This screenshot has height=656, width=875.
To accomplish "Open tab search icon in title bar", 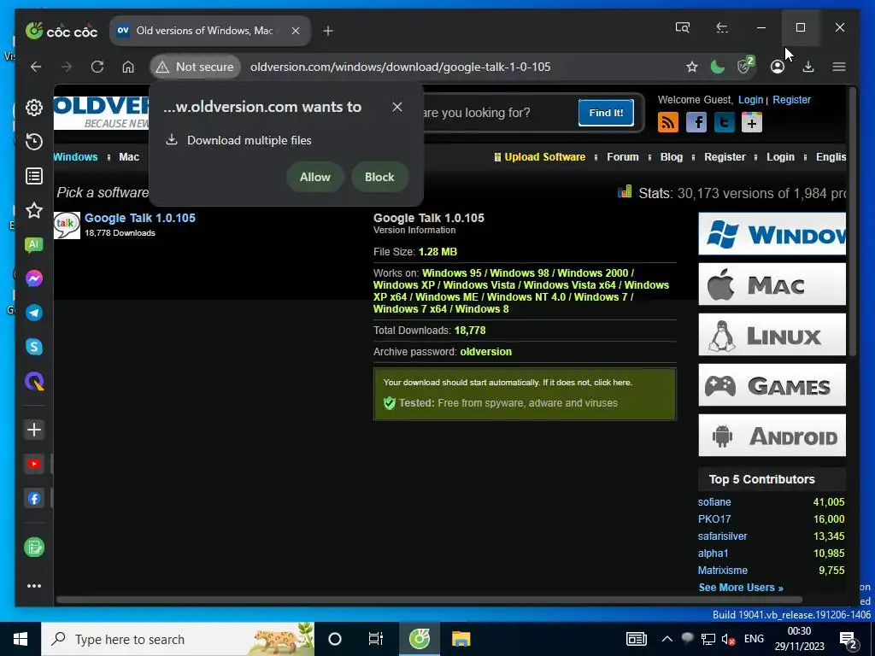I will point(683,27).
